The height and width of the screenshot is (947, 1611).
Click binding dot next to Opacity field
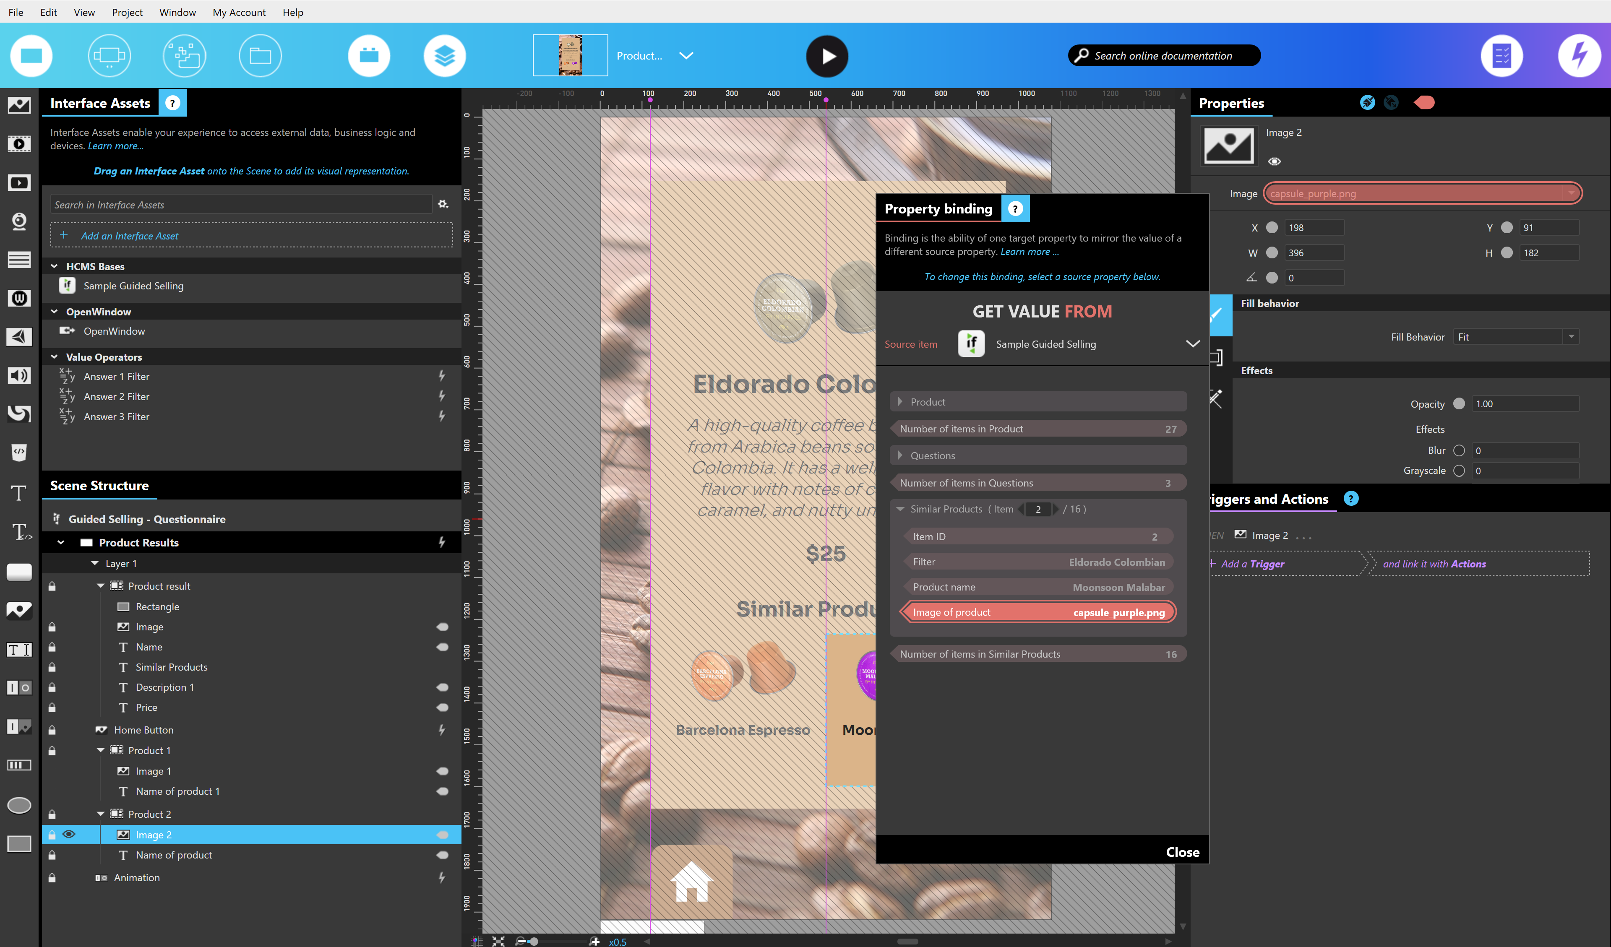click(1459, 403)
